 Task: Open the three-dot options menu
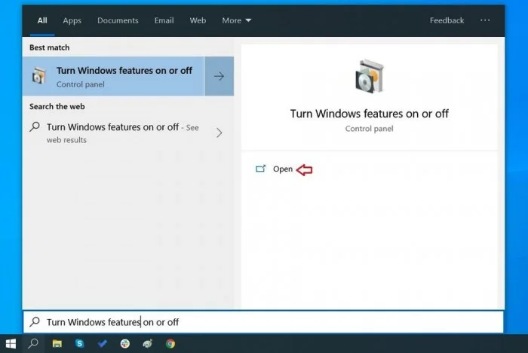click(485, 20)
